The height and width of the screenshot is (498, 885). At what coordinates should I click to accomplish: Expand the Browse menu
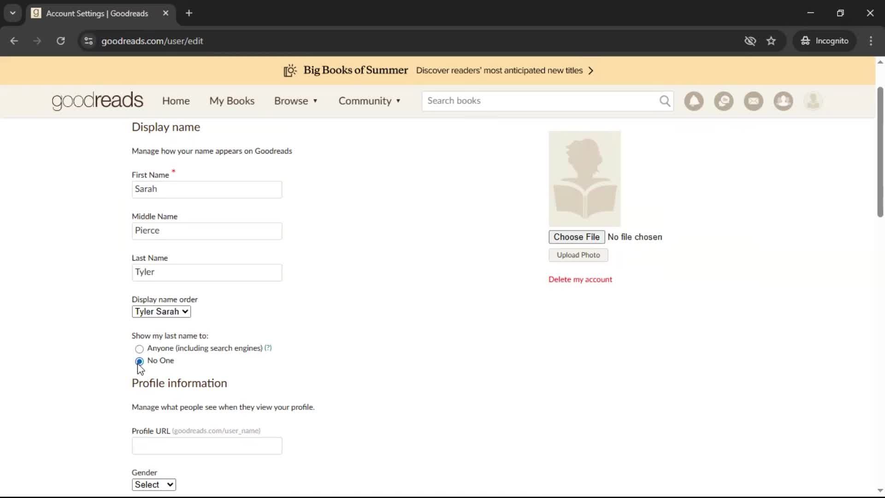[x=296, y=101]
